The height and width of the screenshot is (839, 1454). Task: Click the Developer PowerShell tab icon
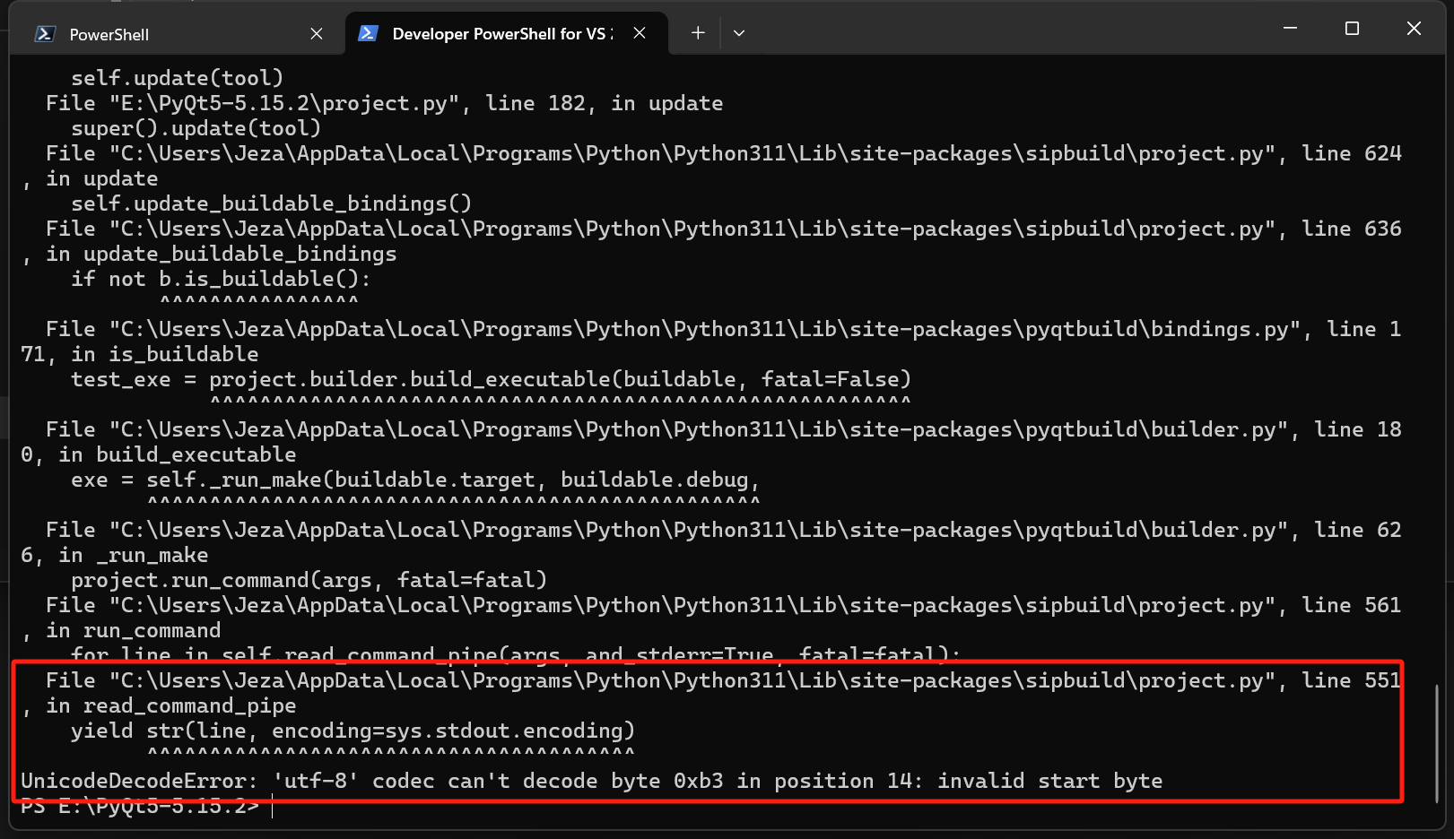(368, 34)
